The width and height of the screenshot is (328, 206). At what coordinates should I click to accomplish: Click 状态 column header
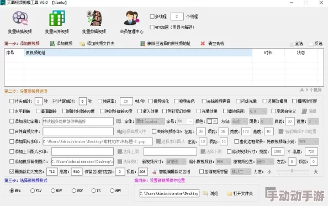click(x=301, y=52)
